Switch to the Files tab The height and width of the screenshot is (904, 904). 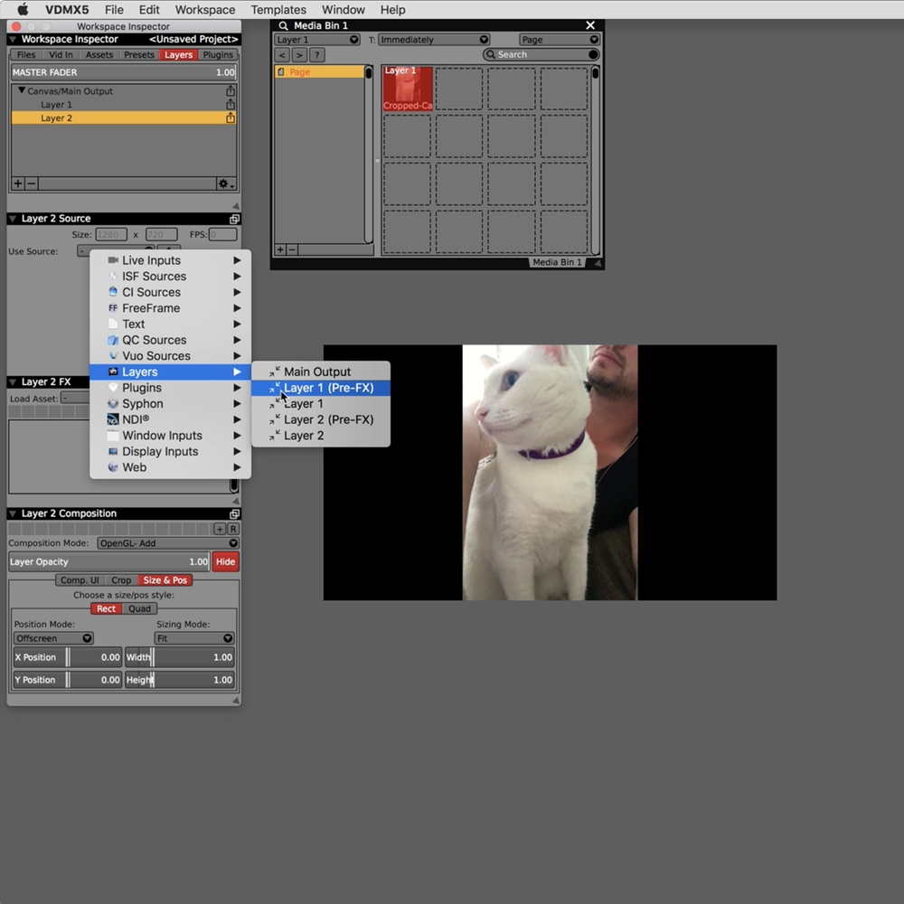coord(26,55)
